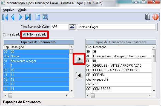Open the search magnifier tool
Screen dimensions: 161x106
[45, 17]
